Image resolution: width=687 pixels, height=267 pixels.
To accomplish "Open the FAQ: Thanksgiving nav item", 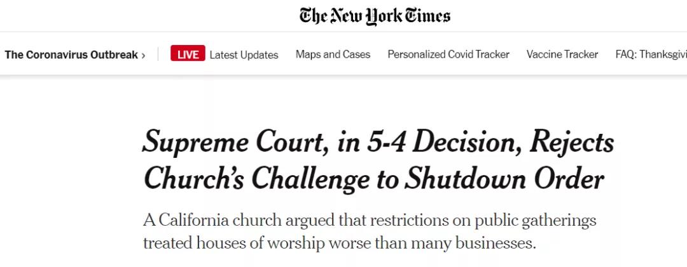I will [x=651, y=55].
